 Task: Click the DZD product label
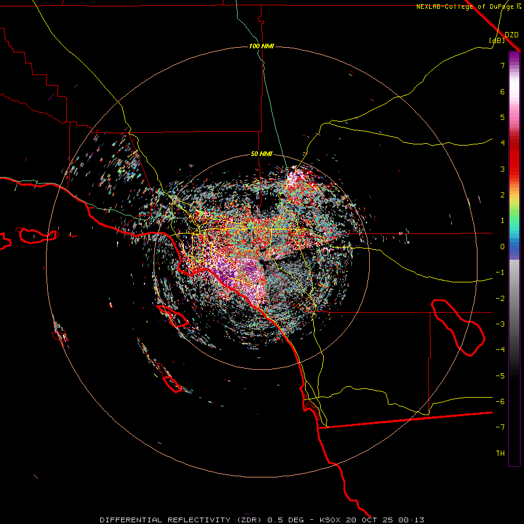pos(512,35)
